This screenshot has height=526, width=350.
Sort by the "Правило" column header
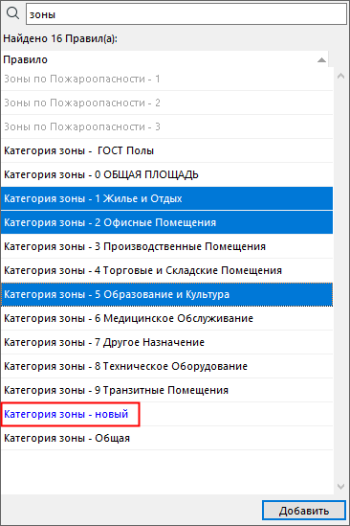[x=164, y=59]
